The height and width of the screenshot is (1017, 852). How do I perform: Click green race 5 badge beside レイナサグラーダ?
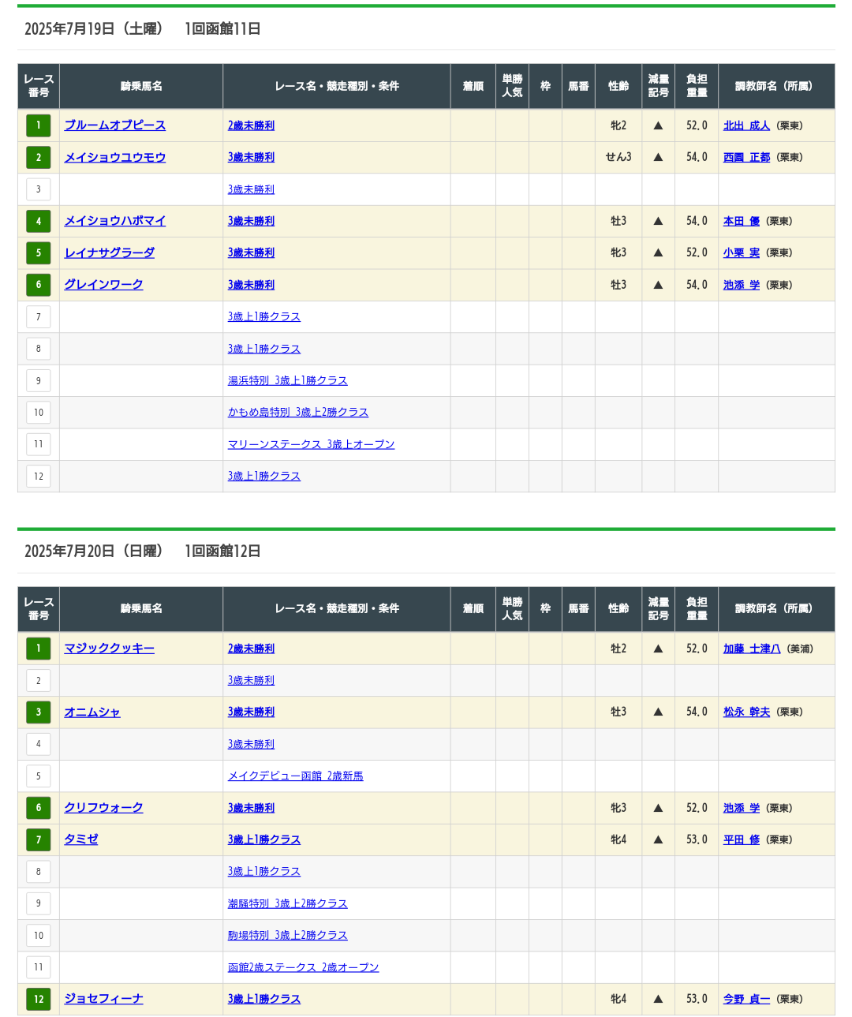38,252
